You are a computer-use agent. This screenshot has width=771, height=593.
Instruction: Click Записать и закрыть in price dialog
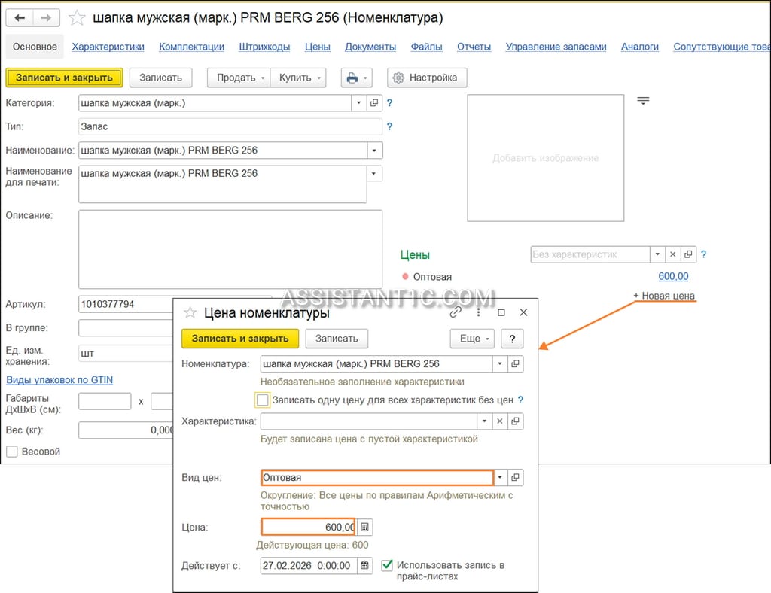tap(240, 339)
